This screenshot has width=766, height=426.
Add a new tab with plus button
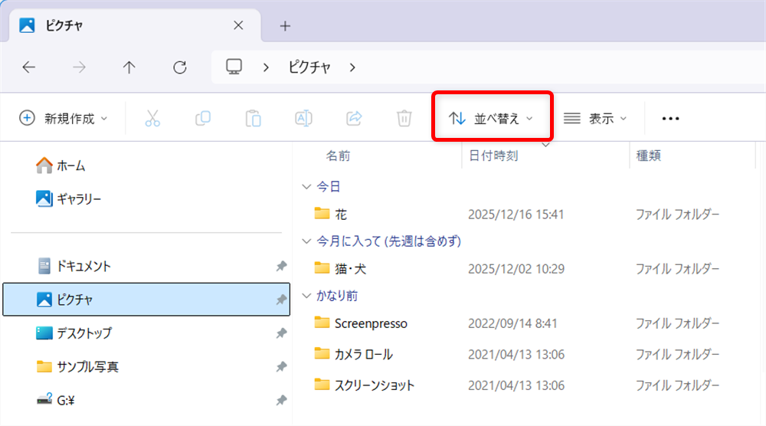point(285,26)
